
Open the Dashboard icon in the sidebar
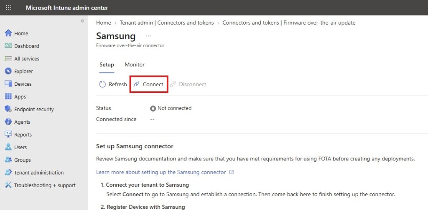[8, 46]
